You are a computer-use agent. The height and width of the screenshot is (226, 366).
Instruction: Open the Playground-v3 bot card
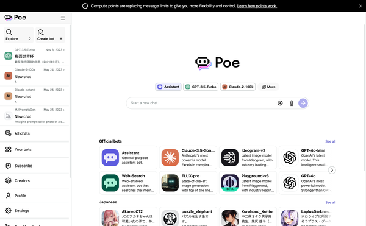[x=248, y=183]
